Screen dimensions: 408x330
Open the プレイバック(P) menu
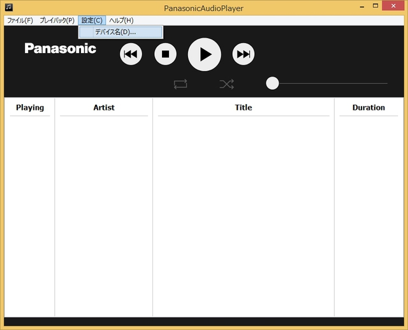(57, 20)
